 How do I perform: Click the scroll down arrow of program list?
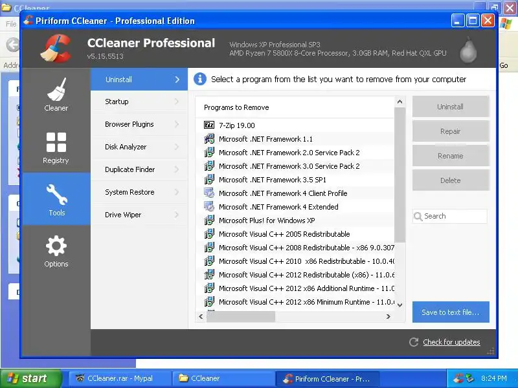point(400,305)
